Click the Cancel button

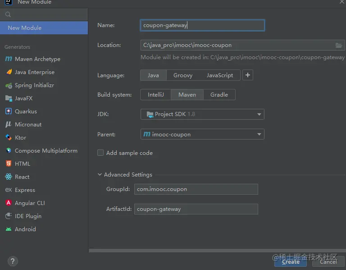[328, 262]
